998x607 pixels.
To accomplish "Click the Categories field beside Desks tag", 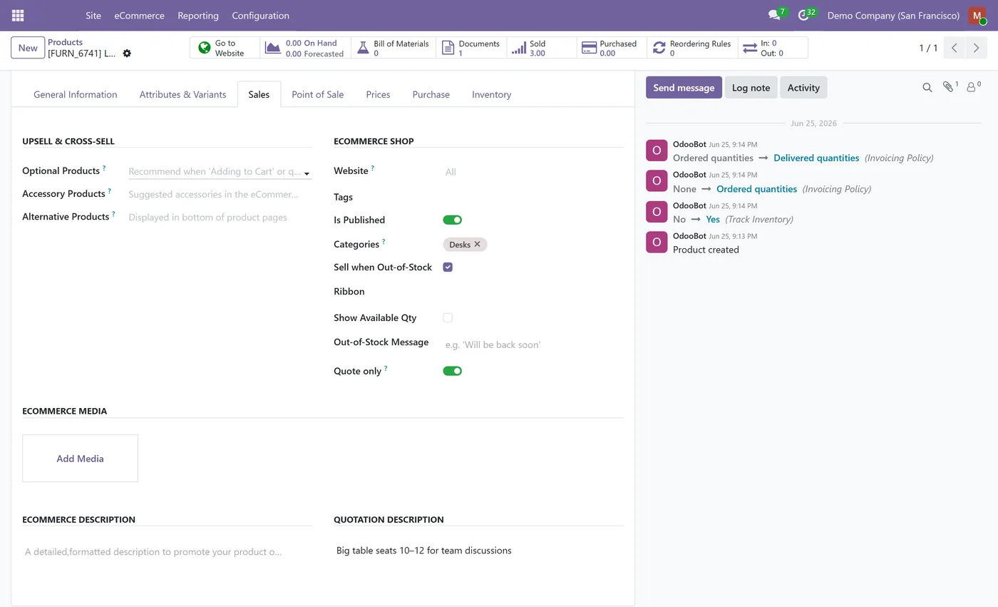I will [555, 244].
